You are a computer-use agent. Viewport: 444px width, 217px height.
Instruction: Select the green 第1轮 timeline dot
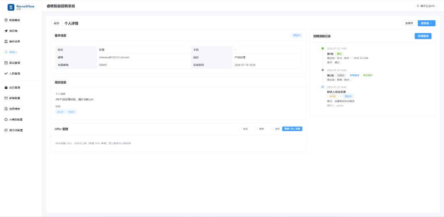[x=323, y=48]
